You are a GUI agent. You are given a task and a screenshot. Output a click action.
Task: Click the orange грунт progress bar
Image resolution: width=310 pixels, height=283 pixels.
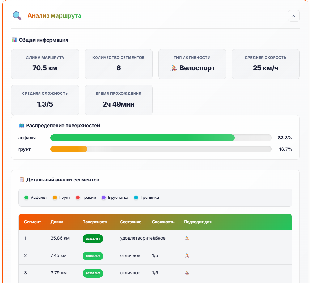tap(69, 149)
